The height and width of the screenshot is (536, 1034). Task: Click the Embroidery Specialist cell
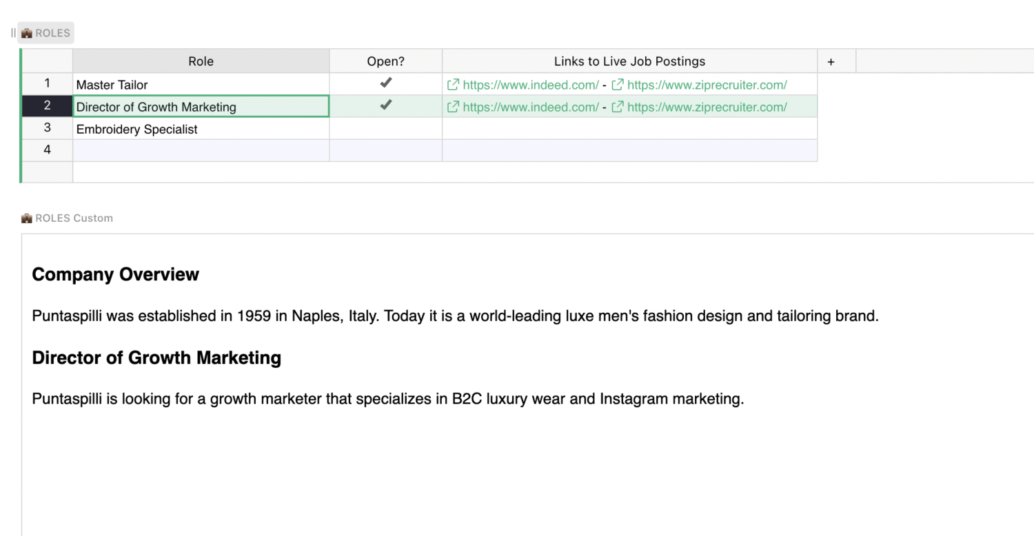point(201,129)
